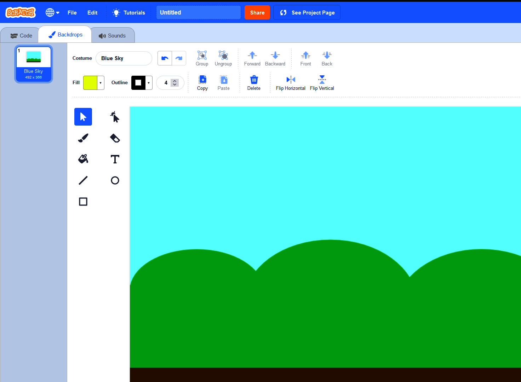The width and height of the screenshot is (521, 382).
Task: Open See Project Page
Action: pos(307,12)
